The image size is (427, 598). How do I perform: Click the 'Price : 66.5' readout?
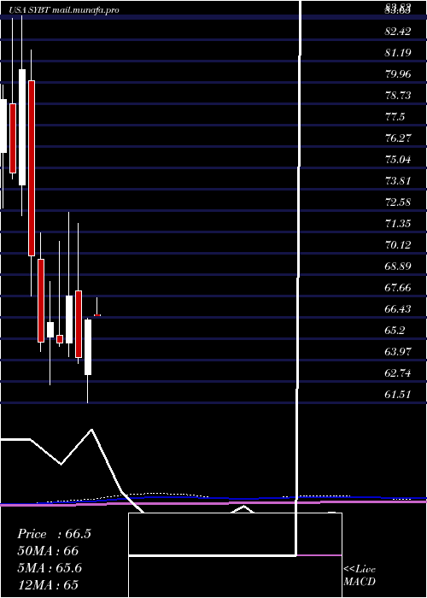(54, 534)
